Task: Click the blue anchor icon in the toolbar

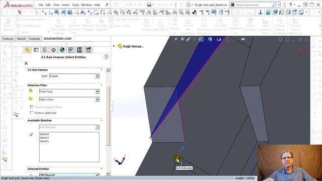Action: tap(261, 13)
